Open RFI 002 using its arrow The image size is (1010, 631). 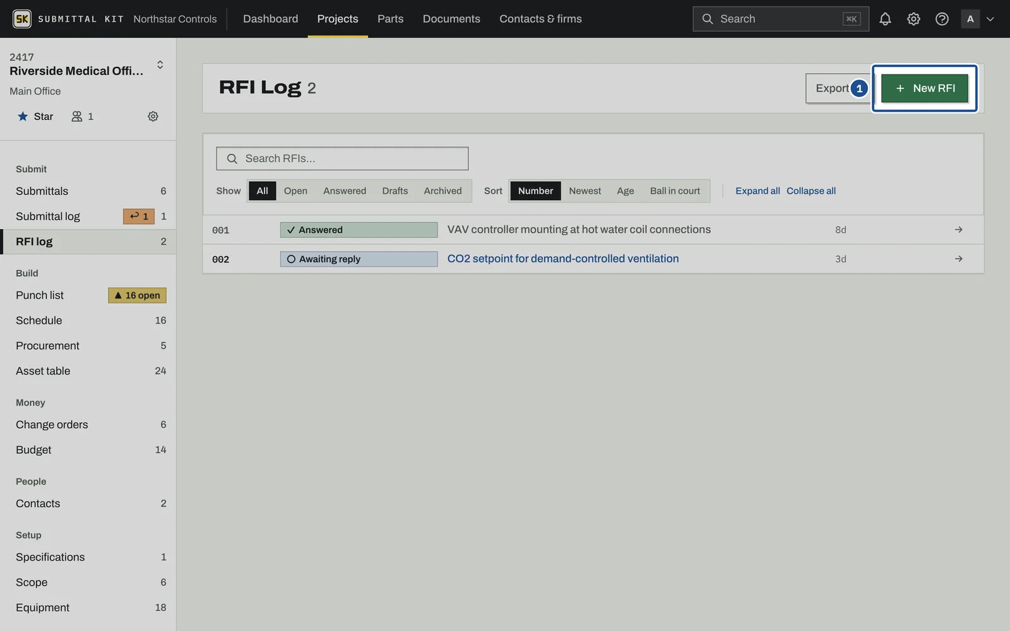[958, 259]
